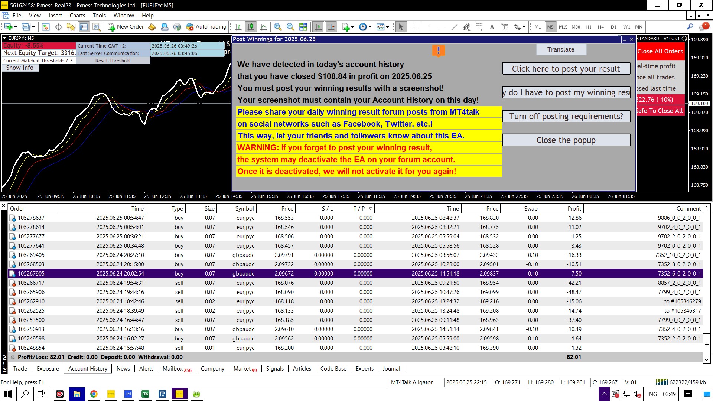Toggle the chart Auto Scroll button
This screenshot has height=401, width=713.
pyautogui.click(x=318, y=27)
